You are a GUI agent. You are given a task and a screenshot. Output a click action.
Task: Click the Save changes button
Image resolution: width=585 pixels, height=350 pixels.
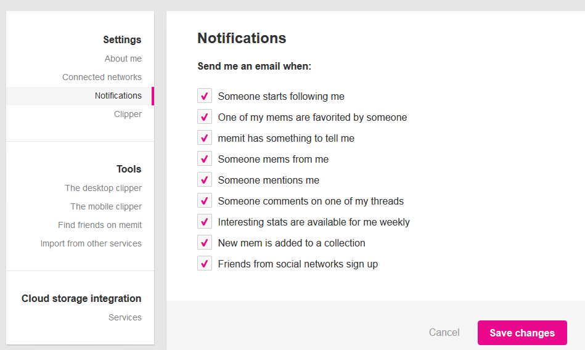coord(522,333)
